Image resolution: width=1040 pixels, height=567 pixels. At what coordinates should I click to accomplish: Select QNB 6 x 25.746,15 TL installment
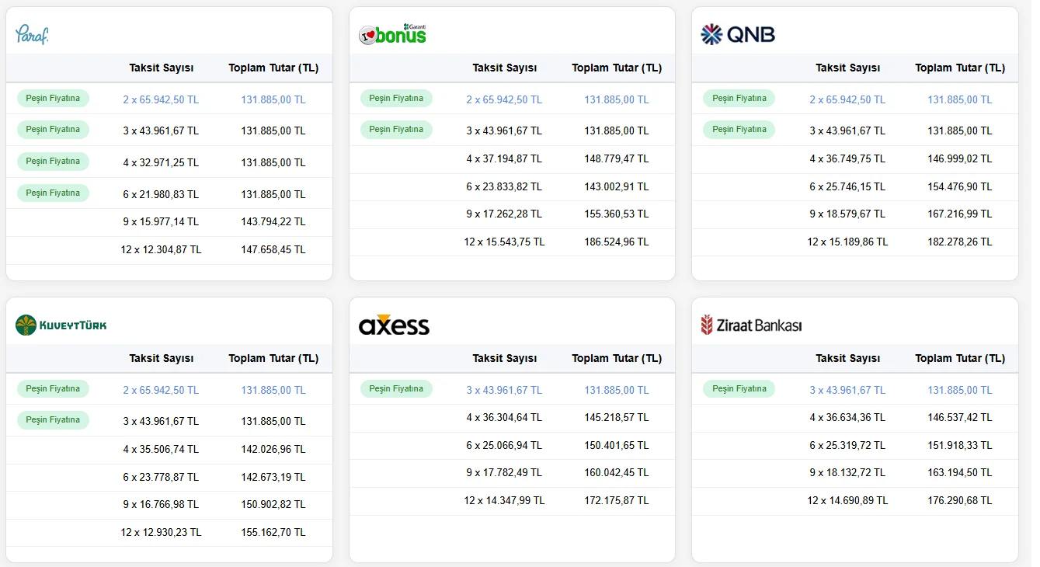[x=847, y=186]
